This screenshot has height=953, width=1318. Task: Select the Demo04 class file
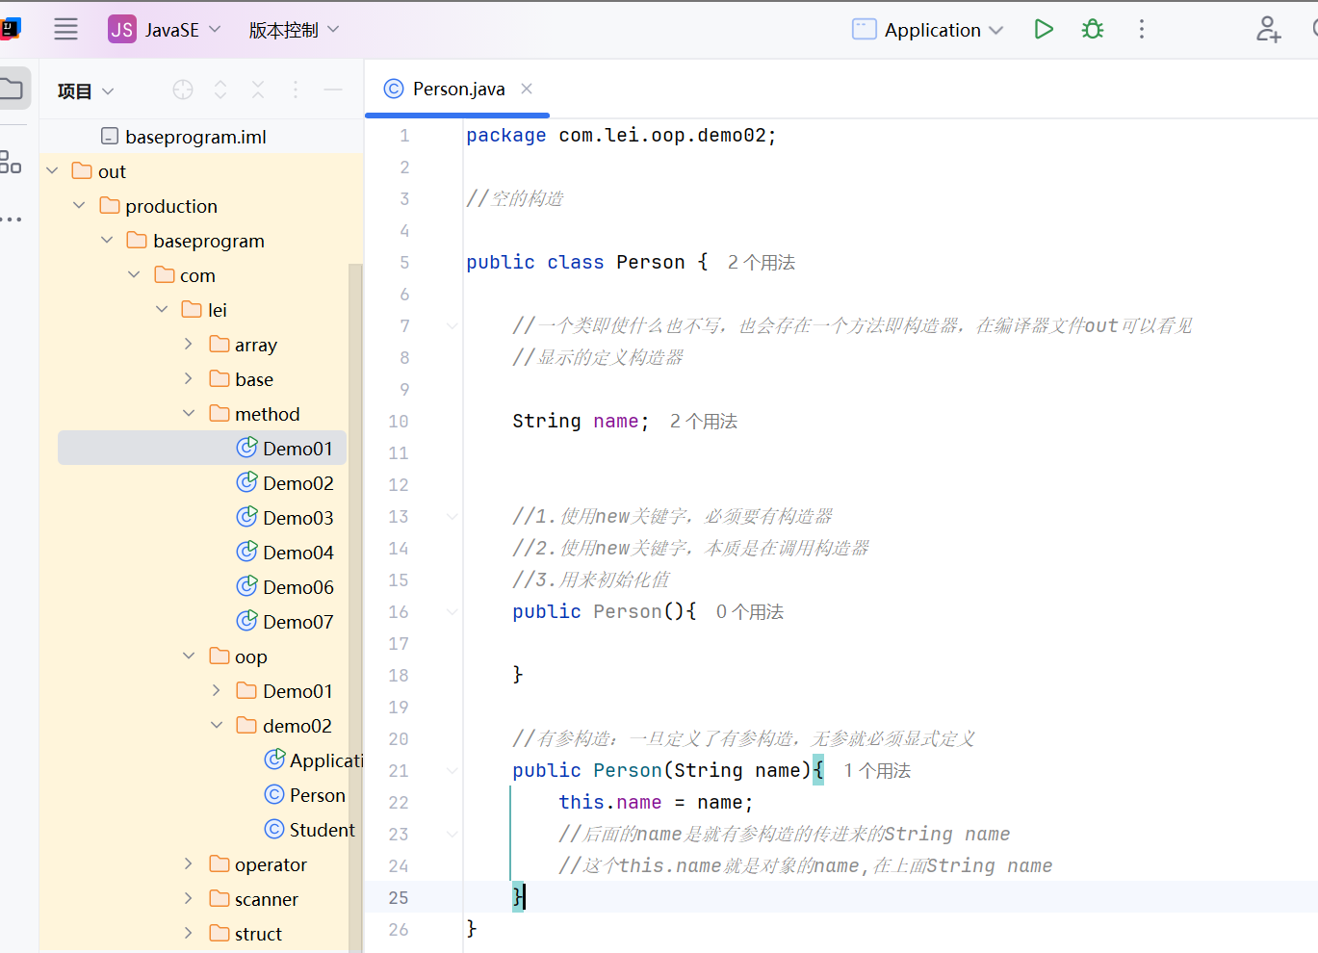coord(285,553)
